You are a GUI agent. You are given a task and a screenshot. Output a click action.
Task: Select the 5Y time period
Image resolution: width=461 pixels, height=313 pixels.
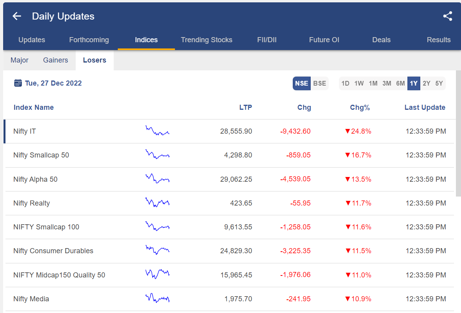pyautogui.click(x=439, y=83)
